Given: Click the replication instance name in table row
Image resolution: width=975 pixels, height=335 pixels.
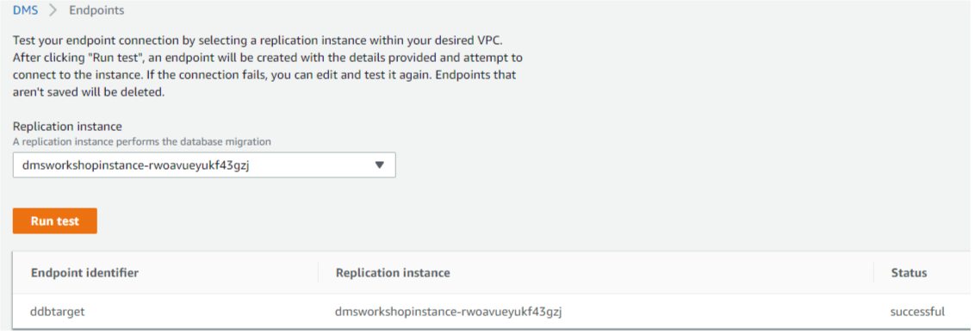Looking at the screenshot, I should click(x=449, y=312).
